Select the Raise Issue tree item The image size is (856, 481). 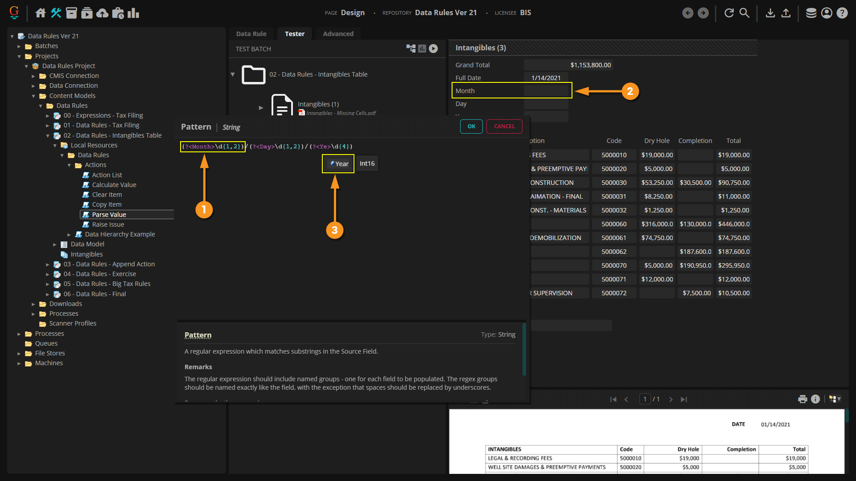tap(108, 224)
